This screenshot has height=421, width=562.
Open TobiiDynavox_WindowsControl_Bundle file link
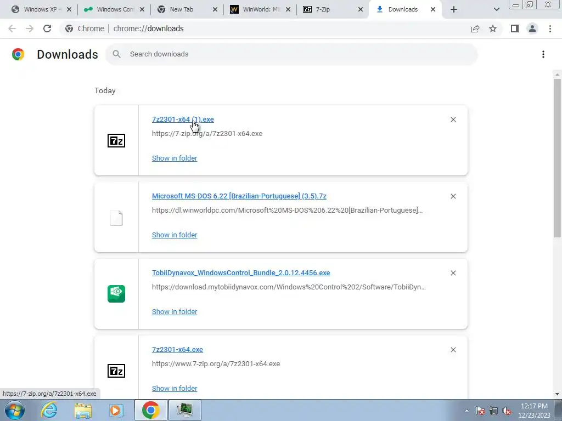click(x=241, y=273)
